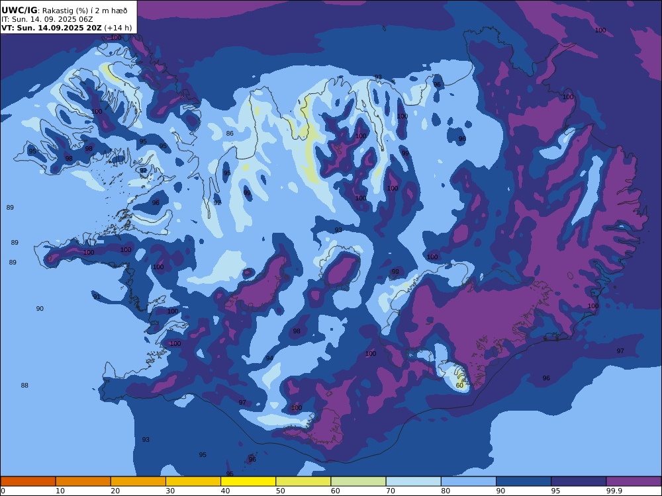Click the 'Rakastig (%) í 2 m hæð' label
662x496 pixels.
coord(85,11)
